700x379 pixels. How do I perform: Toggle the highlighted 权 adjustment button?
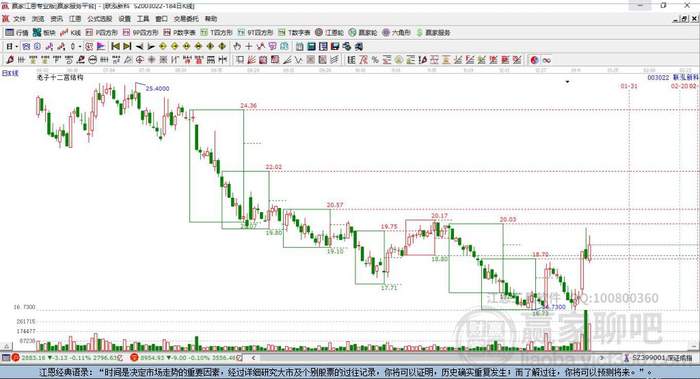point(90,47)
